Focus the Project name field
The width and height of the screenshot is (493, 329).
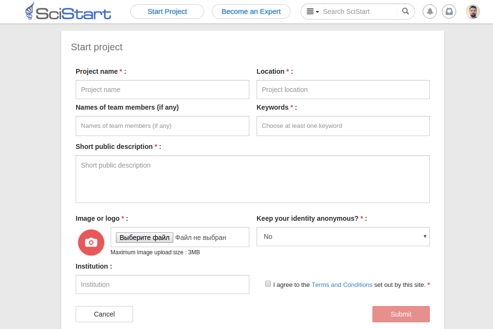click(162, 90)
